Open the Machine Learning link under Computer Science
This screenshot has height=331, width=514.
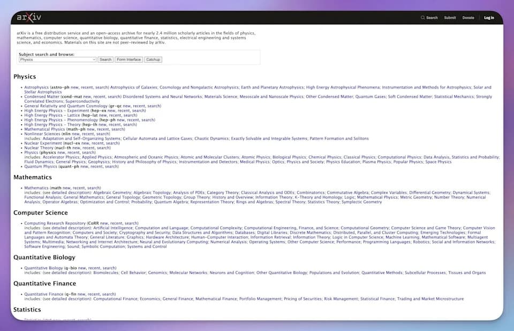[402, 237]
